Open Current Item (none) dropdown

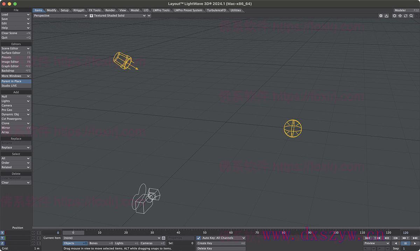[112, 238]
